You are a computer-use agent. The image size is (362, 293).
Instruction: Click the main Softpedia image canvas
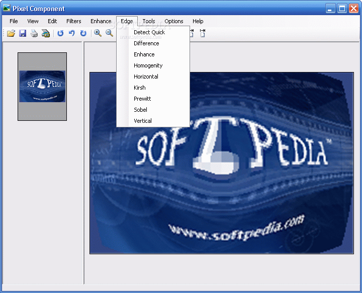[x=222, y=163]
